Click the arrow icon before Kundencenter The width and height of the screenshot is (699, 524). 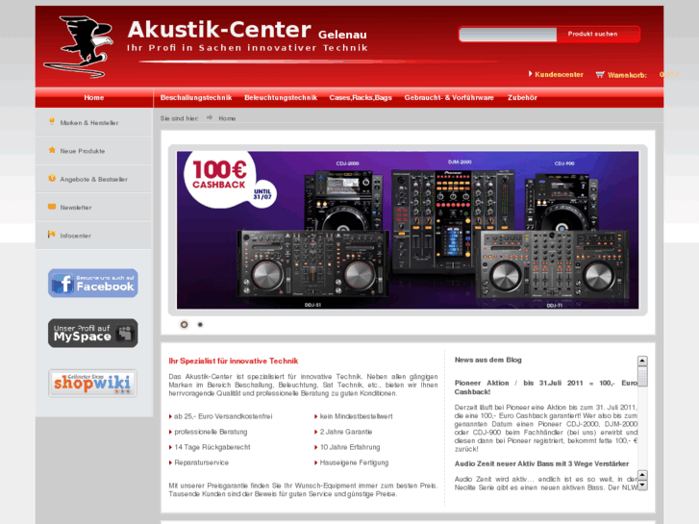(531, 74)
